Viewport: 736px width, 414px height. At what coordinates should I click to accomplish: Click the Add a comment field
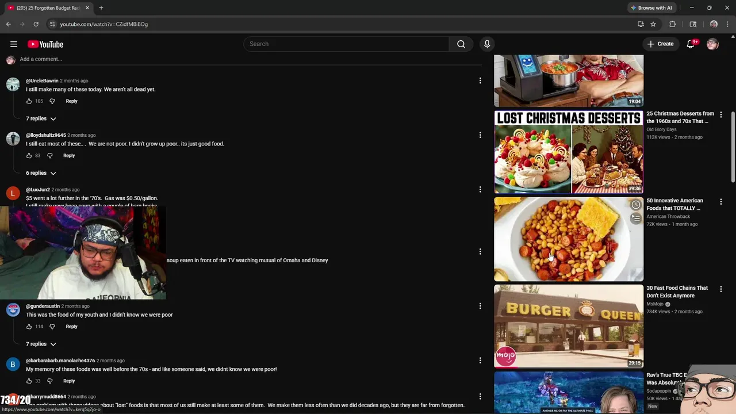click(x=250, y=59)
